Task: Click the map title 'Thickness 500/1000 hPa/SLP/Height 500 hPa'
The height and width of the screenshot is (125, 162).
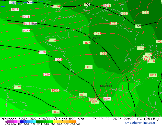Action: (x=42, y=119)
